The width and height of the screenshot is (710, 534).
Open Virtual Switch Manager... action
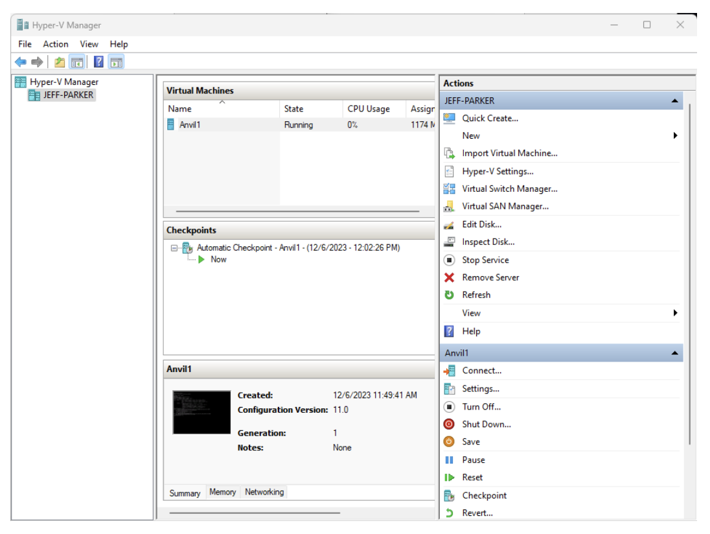click(509, 189)
